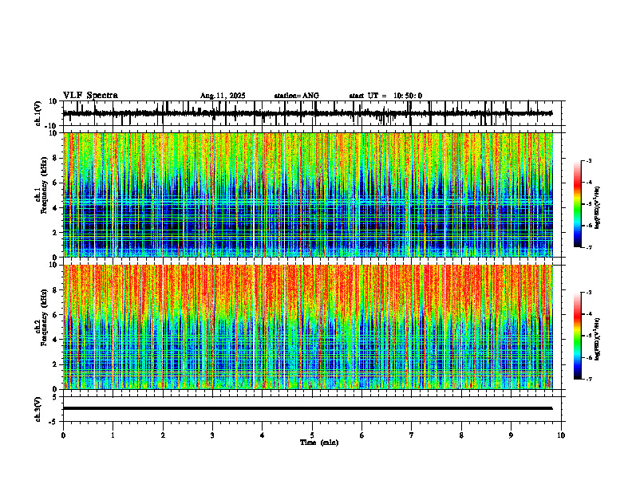Click the ch.1 spectrogram color scale bar
Viewport: 632px width, 488px height.
(x=577, y=204)
